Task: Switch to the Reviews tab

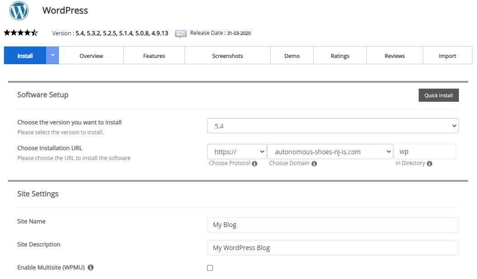Action: point(395,56)
